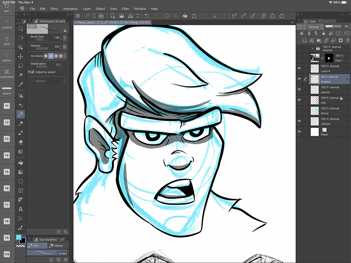Toggle visibility of the Paper layer
351x263 pixels.
click(300, 131)
